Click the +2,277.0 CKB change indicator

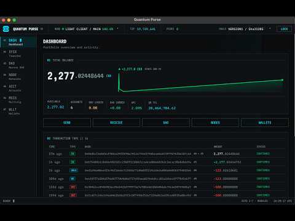130,69
